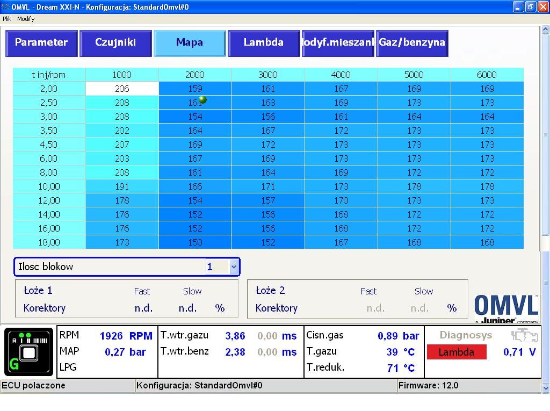Image resolution: width=550 pixels, height=411 pixels.
Task: Click the Łoże 2 label
Action: pos(270,291)
